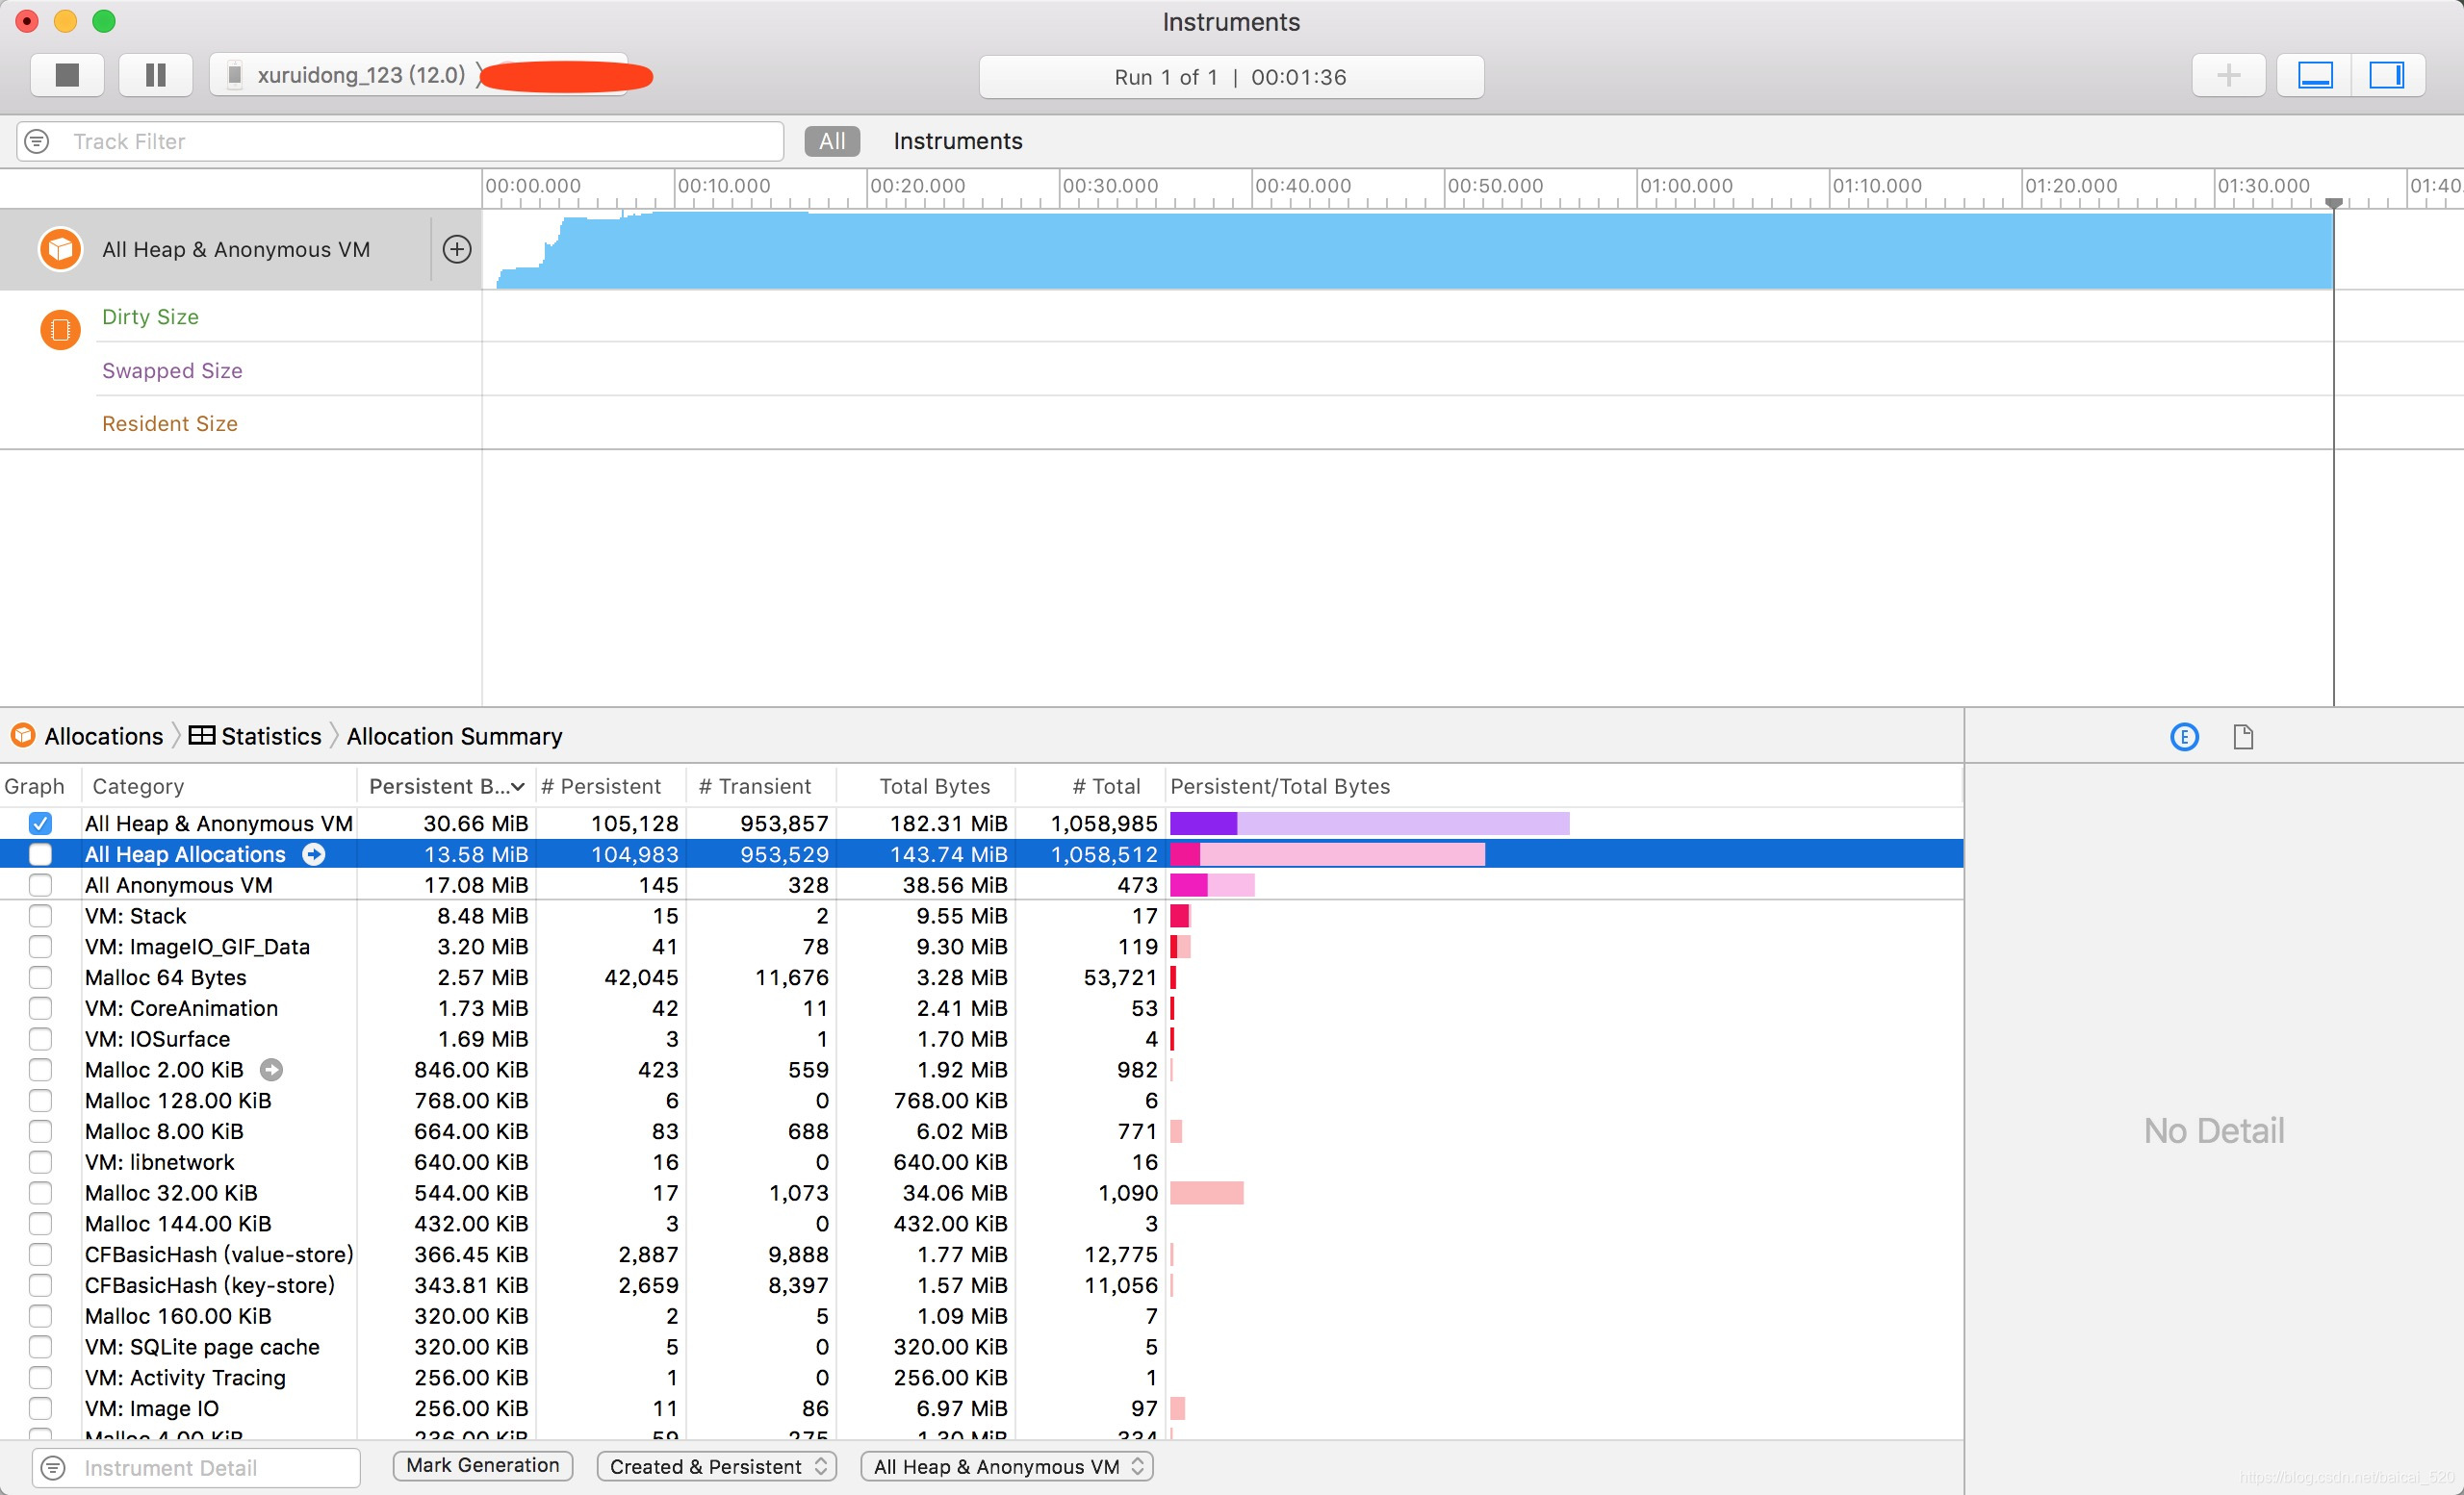Check the VM: Stack graph checkbox
Viewport: 2464px width, 1495px height.
pos(40,917)
